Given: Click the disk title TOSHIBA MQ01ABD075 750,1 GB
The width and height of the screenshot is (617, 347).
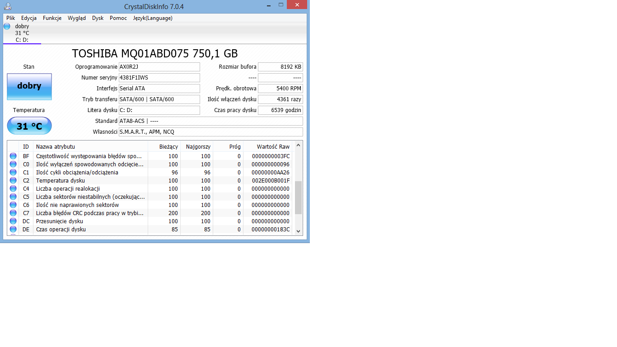Looking at the screenshot, I should 155,53.
